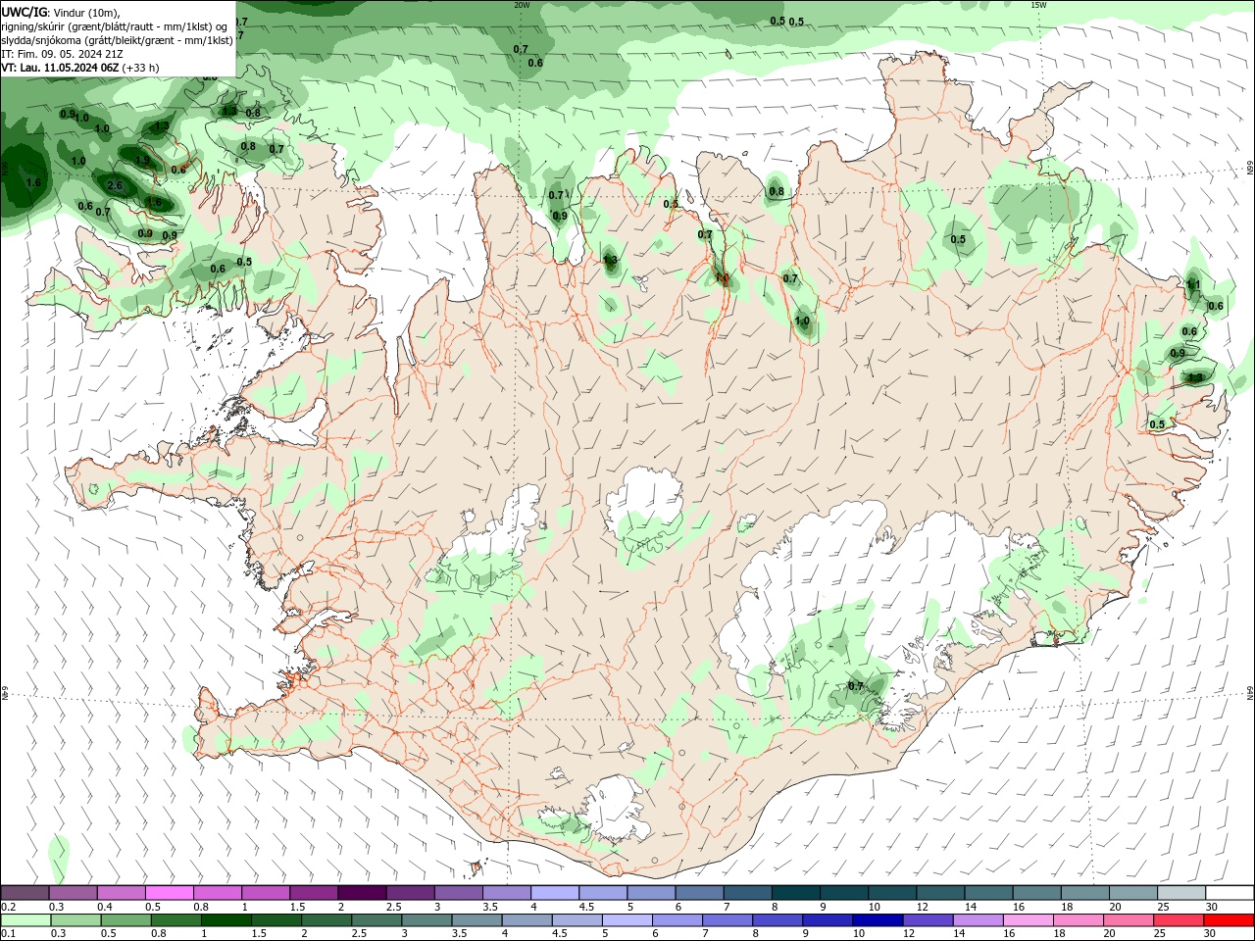1255x941 pixels.
Task: Select top-row swatch starting at 0.4
Action: 122,893
